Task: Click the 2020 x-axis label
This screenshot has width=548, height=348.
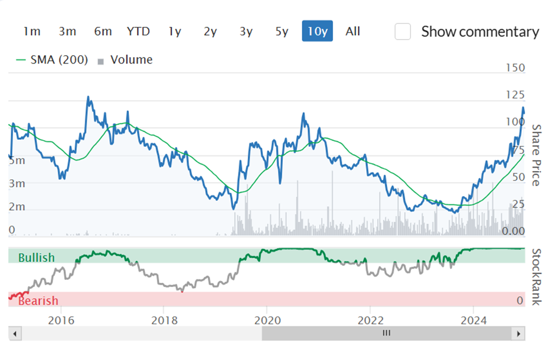Action: tap(268, 320)
